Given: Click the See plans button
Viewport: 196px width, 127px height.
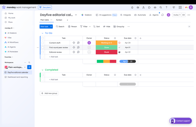Looking at the screenshot, I should point(45,8).
